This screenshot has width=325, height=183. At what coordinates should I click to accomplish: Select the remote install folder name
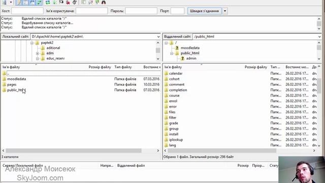(x=174, y=134)
